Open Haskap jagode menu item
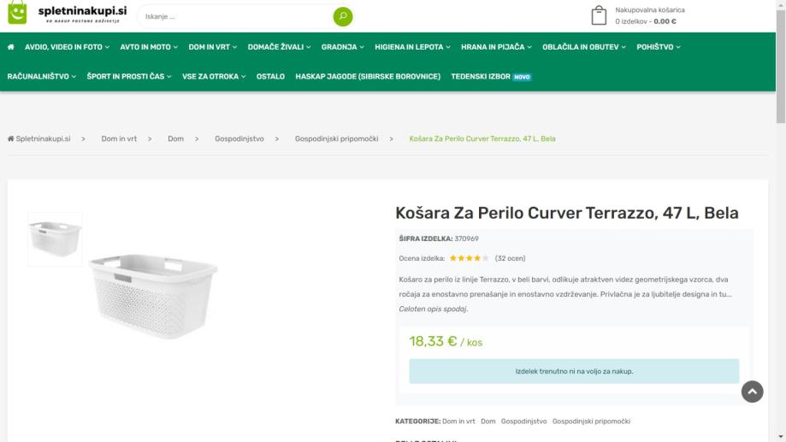The image size is (786, 442). (x=368, y=76)
